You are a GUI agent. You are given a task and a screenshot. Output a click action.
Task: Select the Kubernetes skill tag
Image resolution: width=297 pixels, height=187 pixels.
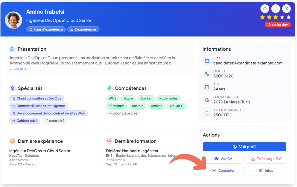(x=168, y=98)
